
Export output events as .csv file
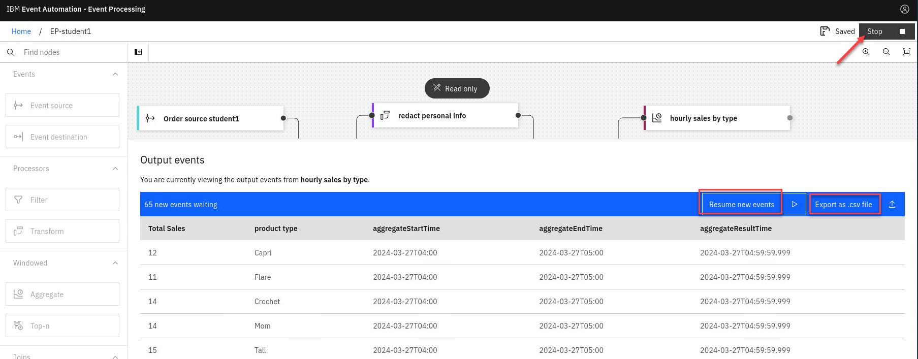tap(843, 204)
